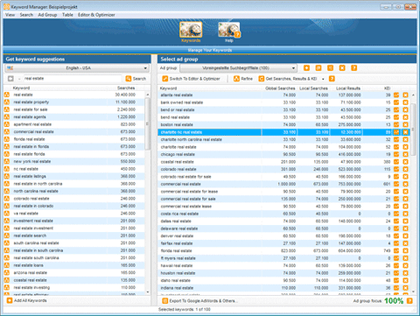Open the Table menu
420x316 pixels.
pos(67,15)
